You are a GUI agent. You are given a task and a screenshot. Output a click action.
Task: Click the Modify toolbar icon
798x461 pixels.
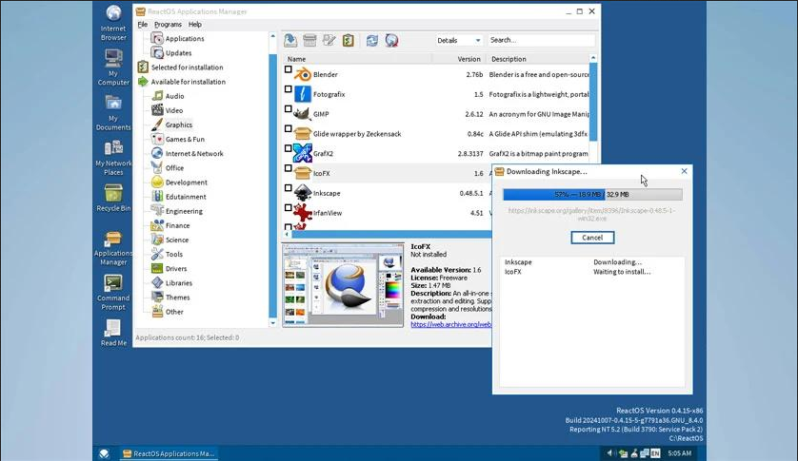(x=329, y=40)
